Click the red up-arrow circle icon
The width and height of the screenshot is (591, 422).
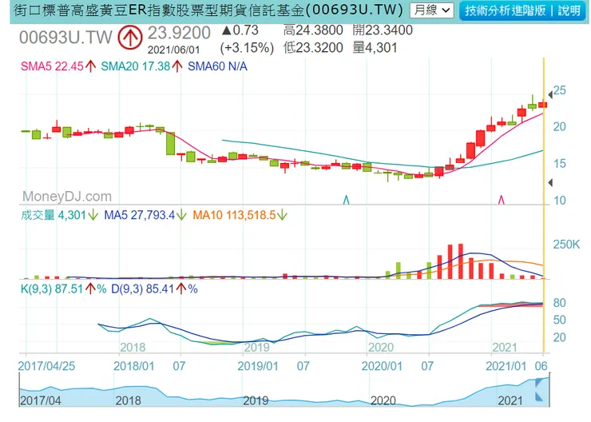click(130, 38)
